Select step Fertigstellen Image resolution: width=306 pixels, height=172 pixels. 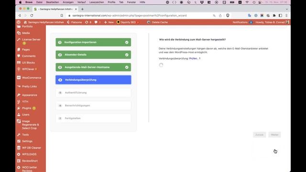pos(93,118)
